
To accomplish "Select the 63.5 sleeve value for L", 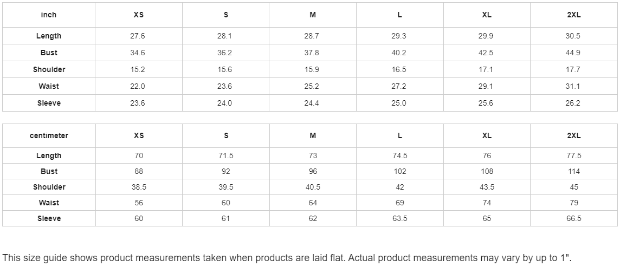I will click(x=400, y=218).
